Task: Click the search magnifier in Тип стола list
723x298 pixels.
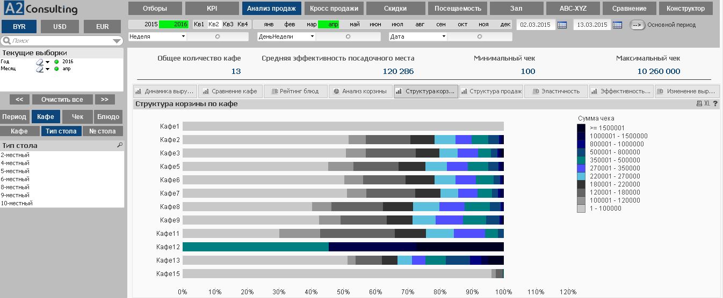Action: tap(120, 145)
